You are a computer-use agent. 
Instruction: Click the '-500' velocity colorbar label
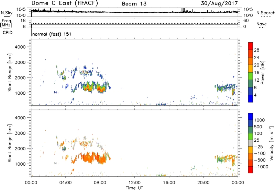(x=260, y=160)
